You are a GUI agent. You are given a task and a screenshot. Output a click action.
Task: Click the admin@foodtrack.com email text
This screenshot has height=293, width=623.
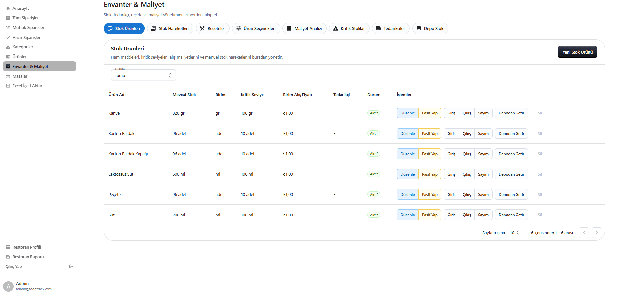(34, 289)
